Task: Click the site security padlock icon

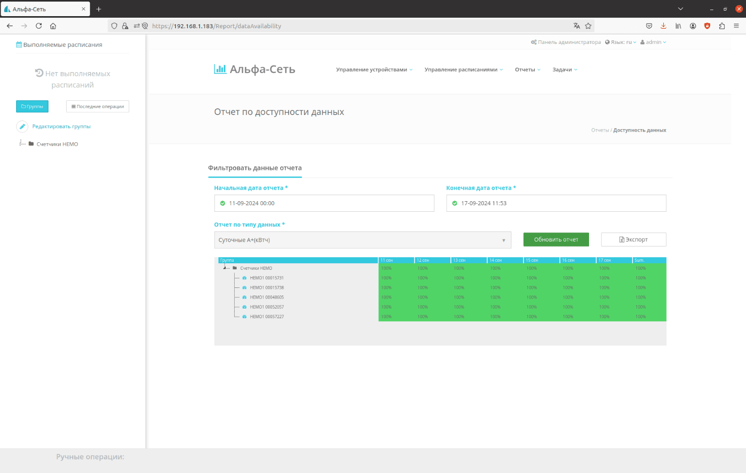Action: (x=125, y=26)
